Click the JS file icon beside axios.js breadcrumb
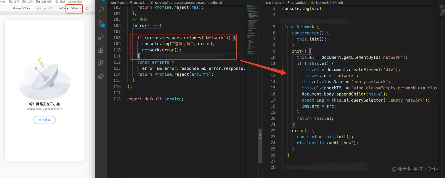The width and height of the screenshot is (445, 178). pyautogui.click(x=131, y=3)
